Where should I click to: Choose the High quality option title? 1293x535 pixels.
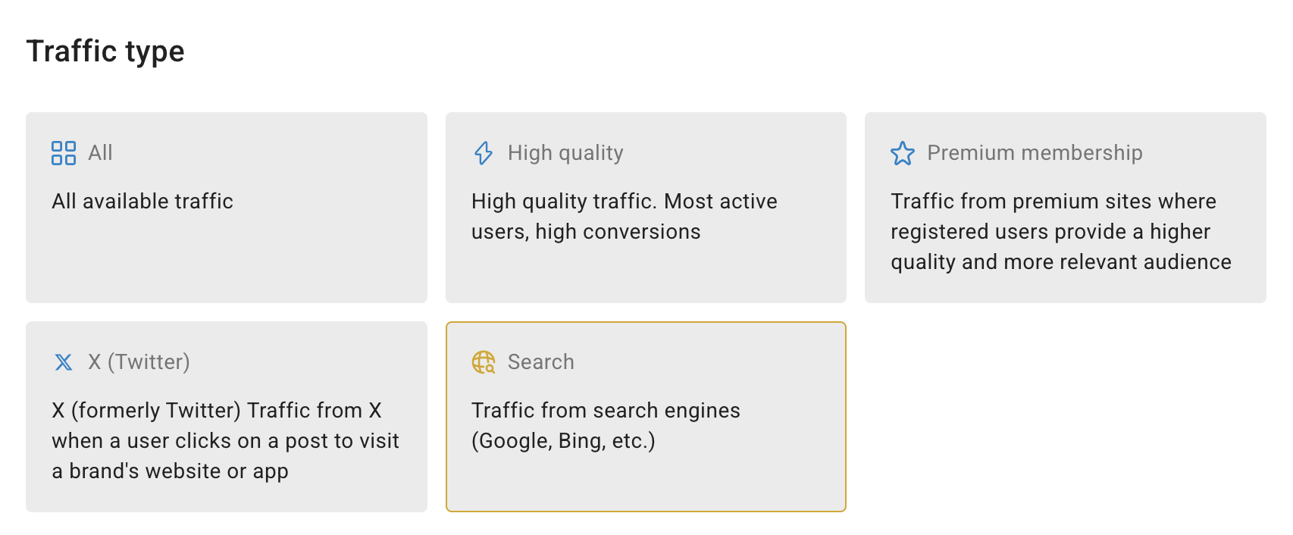pyautogui.click(x=565, y=153)
